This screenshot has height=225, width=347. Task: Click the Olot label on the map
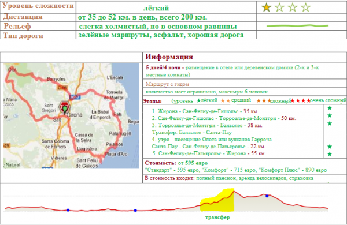click(12, 70)
